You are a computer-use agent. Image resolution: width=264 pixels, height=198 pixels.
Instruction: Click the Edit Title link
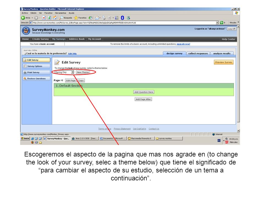point(72,54)
